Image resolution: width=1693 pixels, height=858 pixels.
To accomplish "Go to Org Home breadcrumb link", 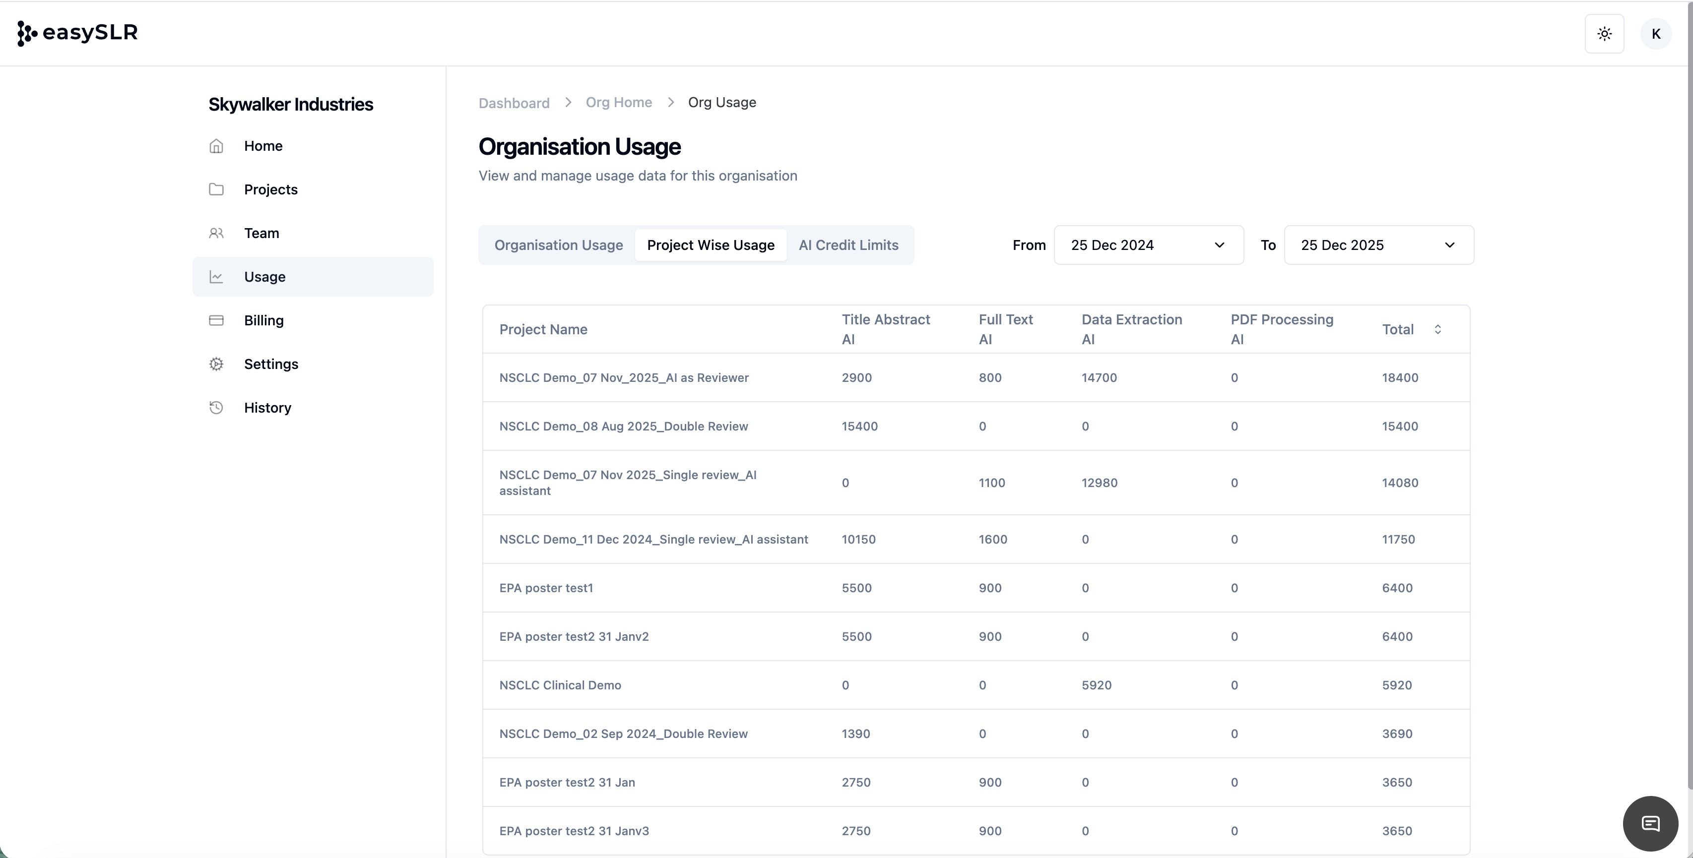I will [x=618, y=103].
